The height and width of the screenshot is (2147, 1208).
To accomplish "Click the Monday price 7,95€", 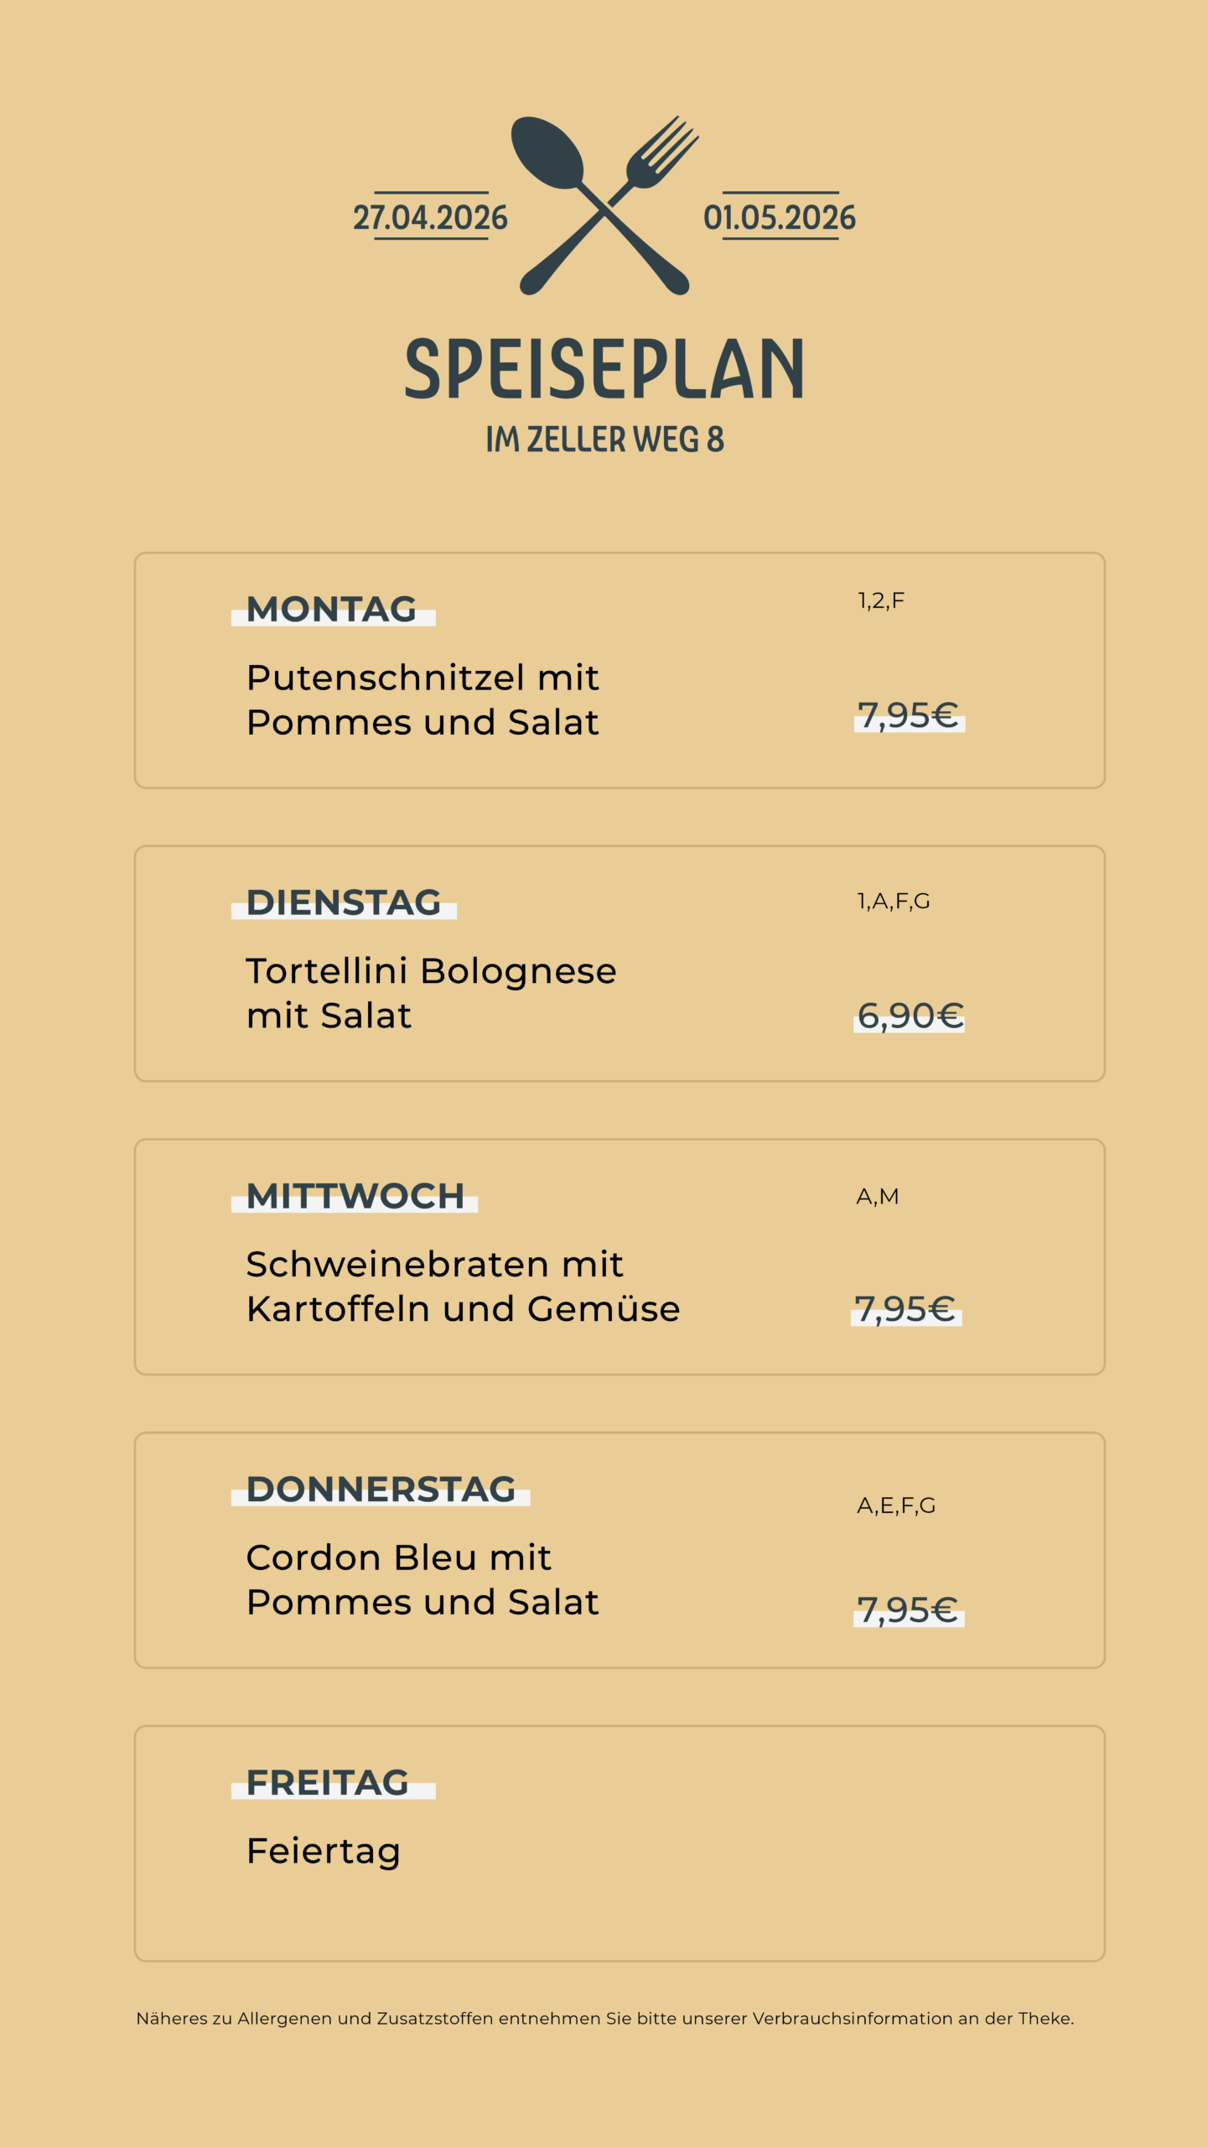I will [908, 715].
